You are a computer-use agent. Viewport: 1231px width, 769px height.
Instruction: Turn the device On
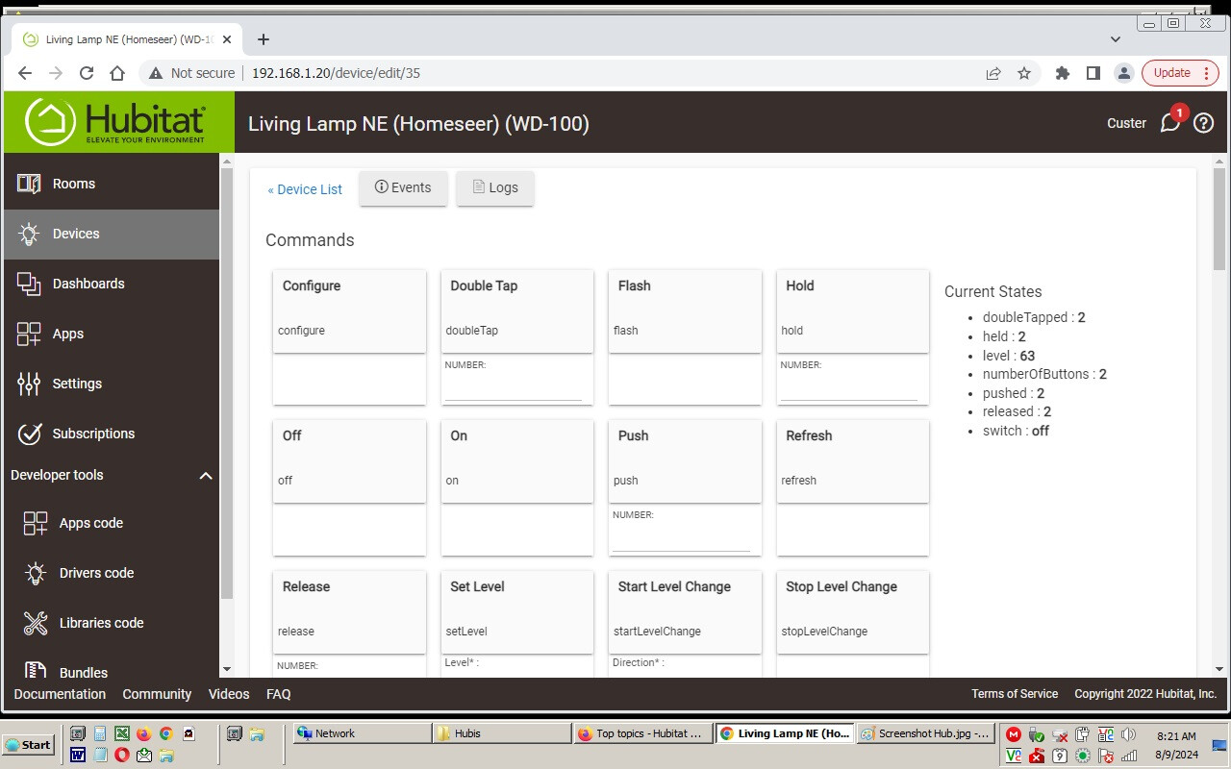[x=516, y=460]
